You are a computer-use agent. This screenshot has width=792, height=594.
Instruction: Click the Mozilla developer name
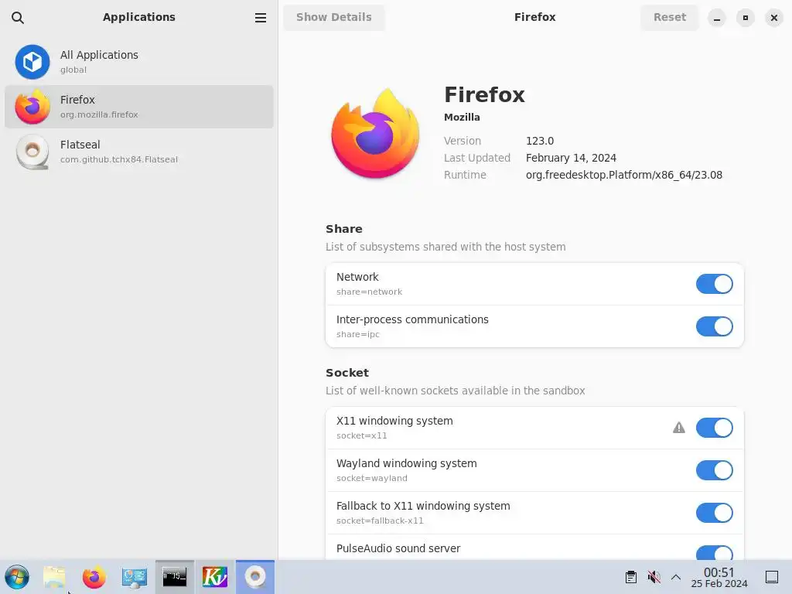pos(462,118)
